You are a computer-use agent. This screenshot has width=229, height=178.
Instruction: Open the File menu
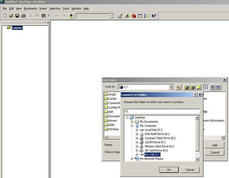tap(5, 8)
